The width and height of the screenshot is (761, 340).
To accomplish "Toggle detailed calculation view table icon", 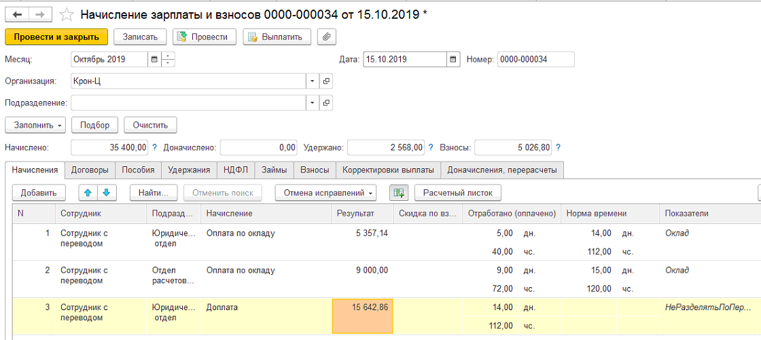I will [399, 193].
